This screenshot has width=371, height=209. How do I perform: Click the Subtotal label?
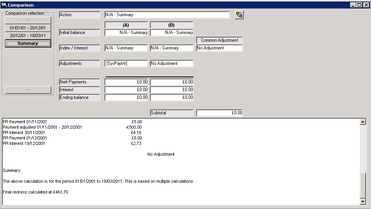pos(172,113)
